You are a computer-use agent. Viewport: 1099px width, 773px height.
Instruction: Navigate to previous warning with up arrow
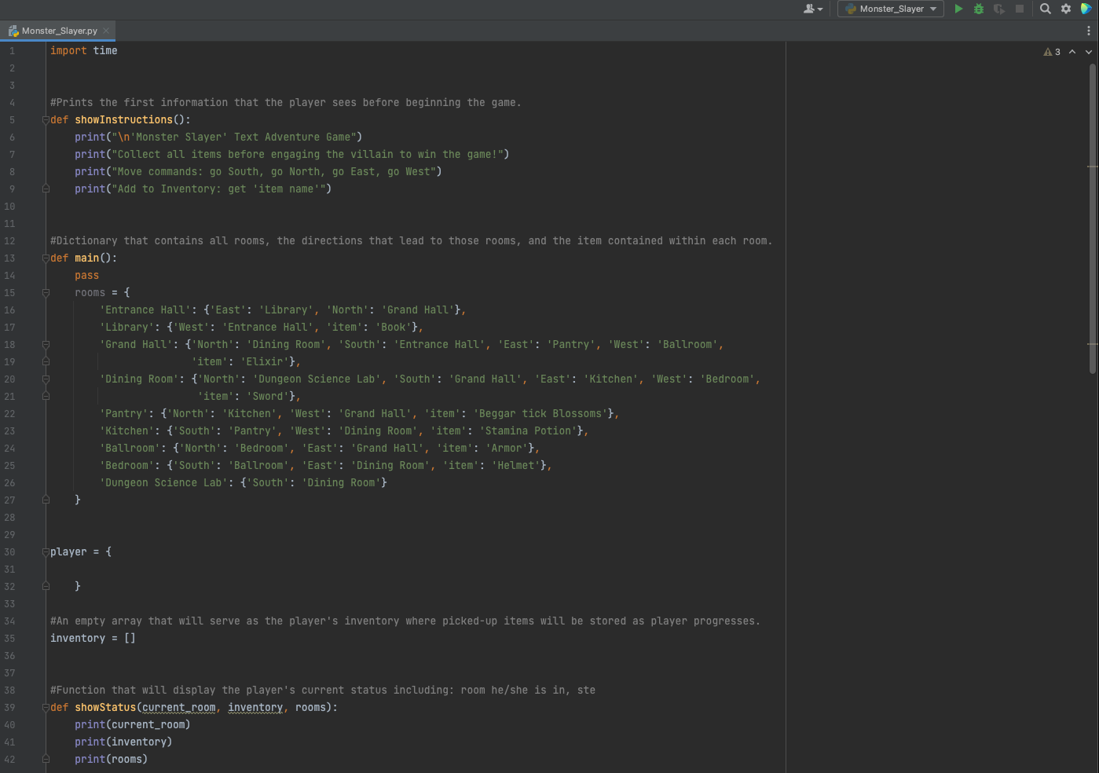click(x=1072, y=51)
